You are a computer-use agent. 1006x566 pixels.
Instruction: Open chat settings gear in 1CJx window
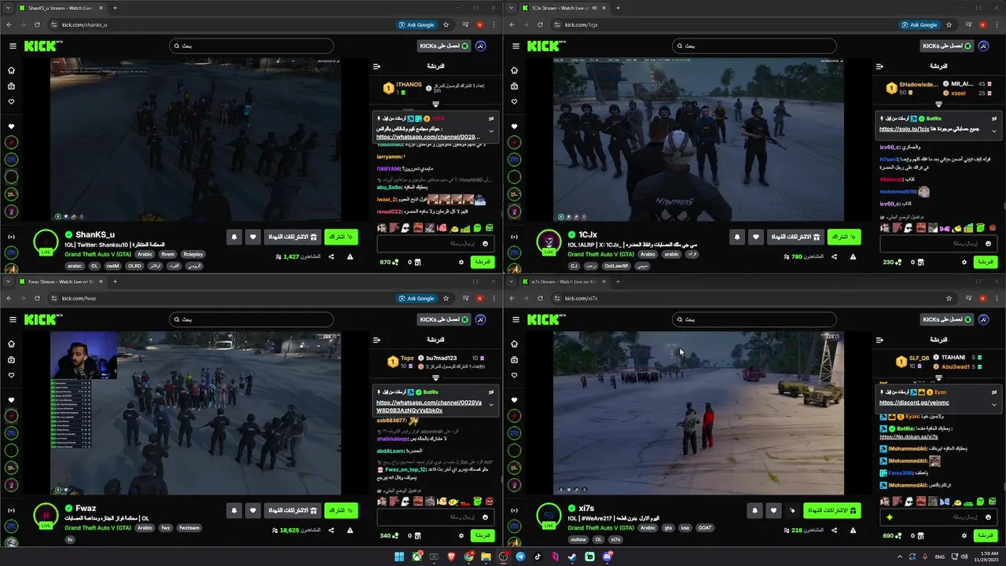click(x=964, y=262)
